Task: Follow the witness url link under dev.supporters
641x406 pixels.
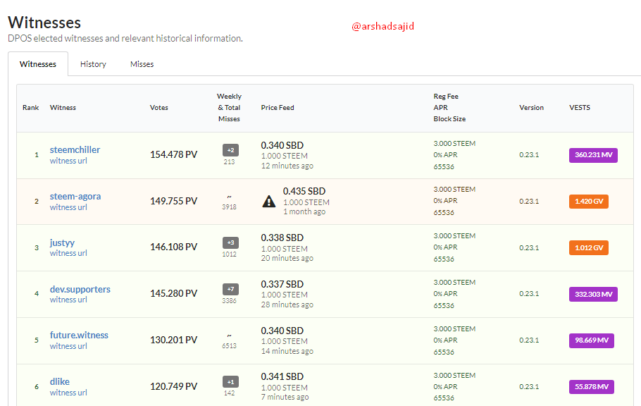Action: [x=68, y=300]
